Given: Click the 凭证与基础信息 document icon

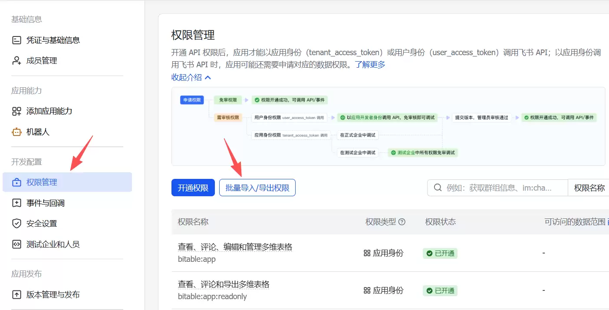Looking at the screenshot, I should (x=16, y=40).
